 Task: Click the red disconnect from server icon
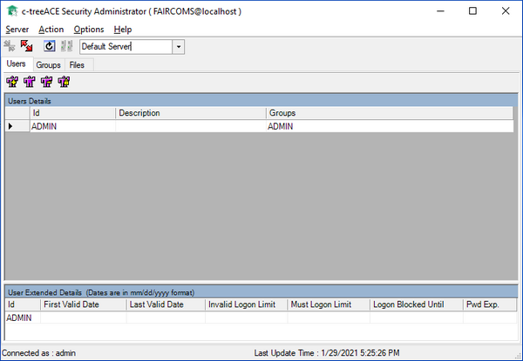(26, 46)
